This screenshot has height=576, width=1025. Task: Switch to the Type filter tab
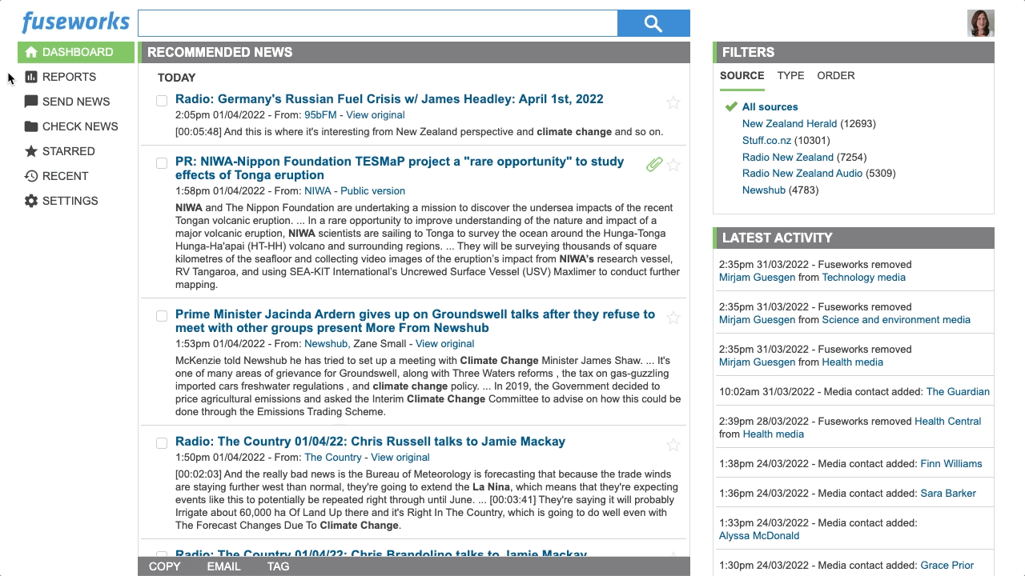coord(790,75)
